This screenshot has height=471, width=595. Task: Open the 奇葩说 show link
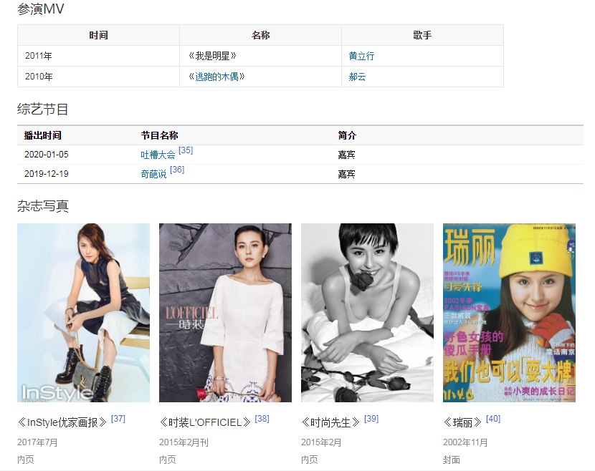pyautogui.click(x=153, y=174)
